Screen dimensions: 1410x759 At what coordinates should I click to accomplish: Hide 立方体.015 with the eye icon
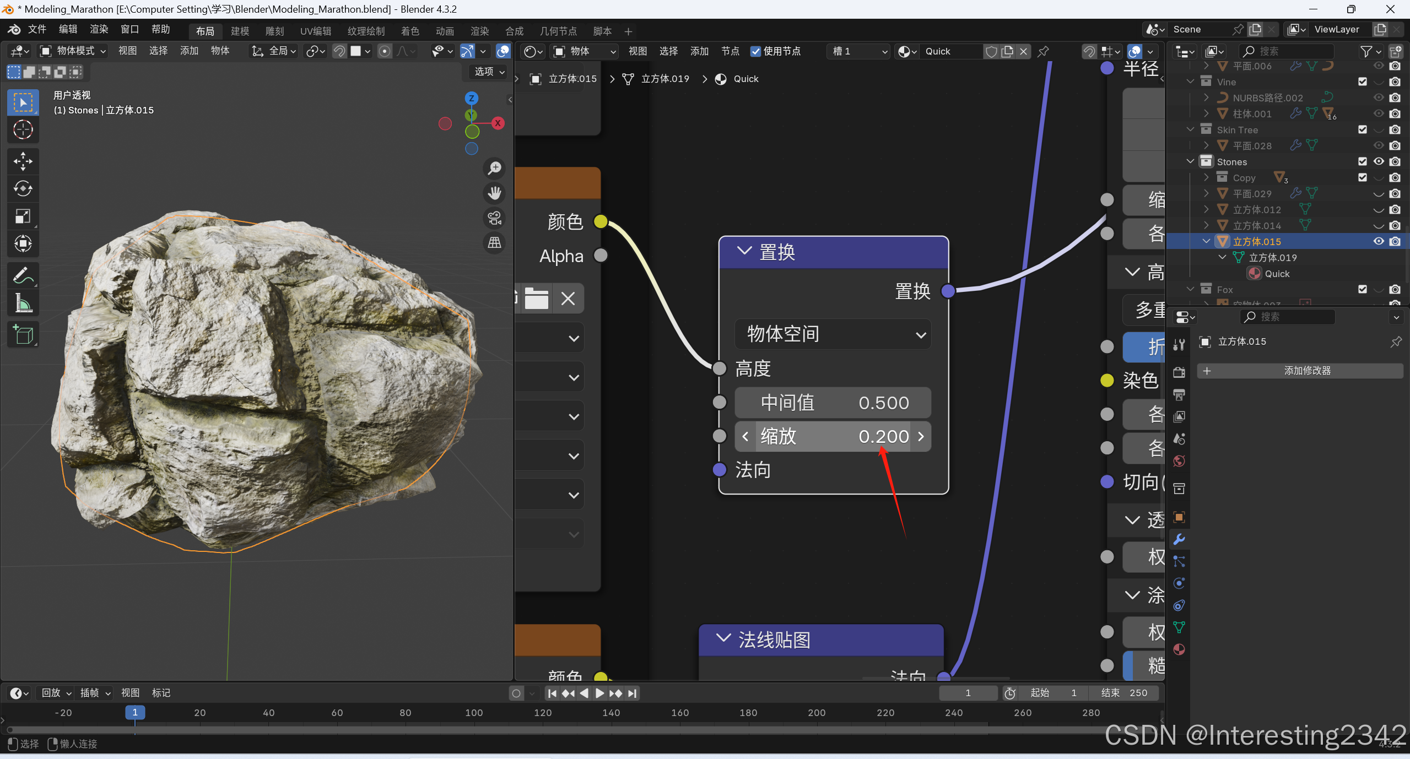[1379, 241]
